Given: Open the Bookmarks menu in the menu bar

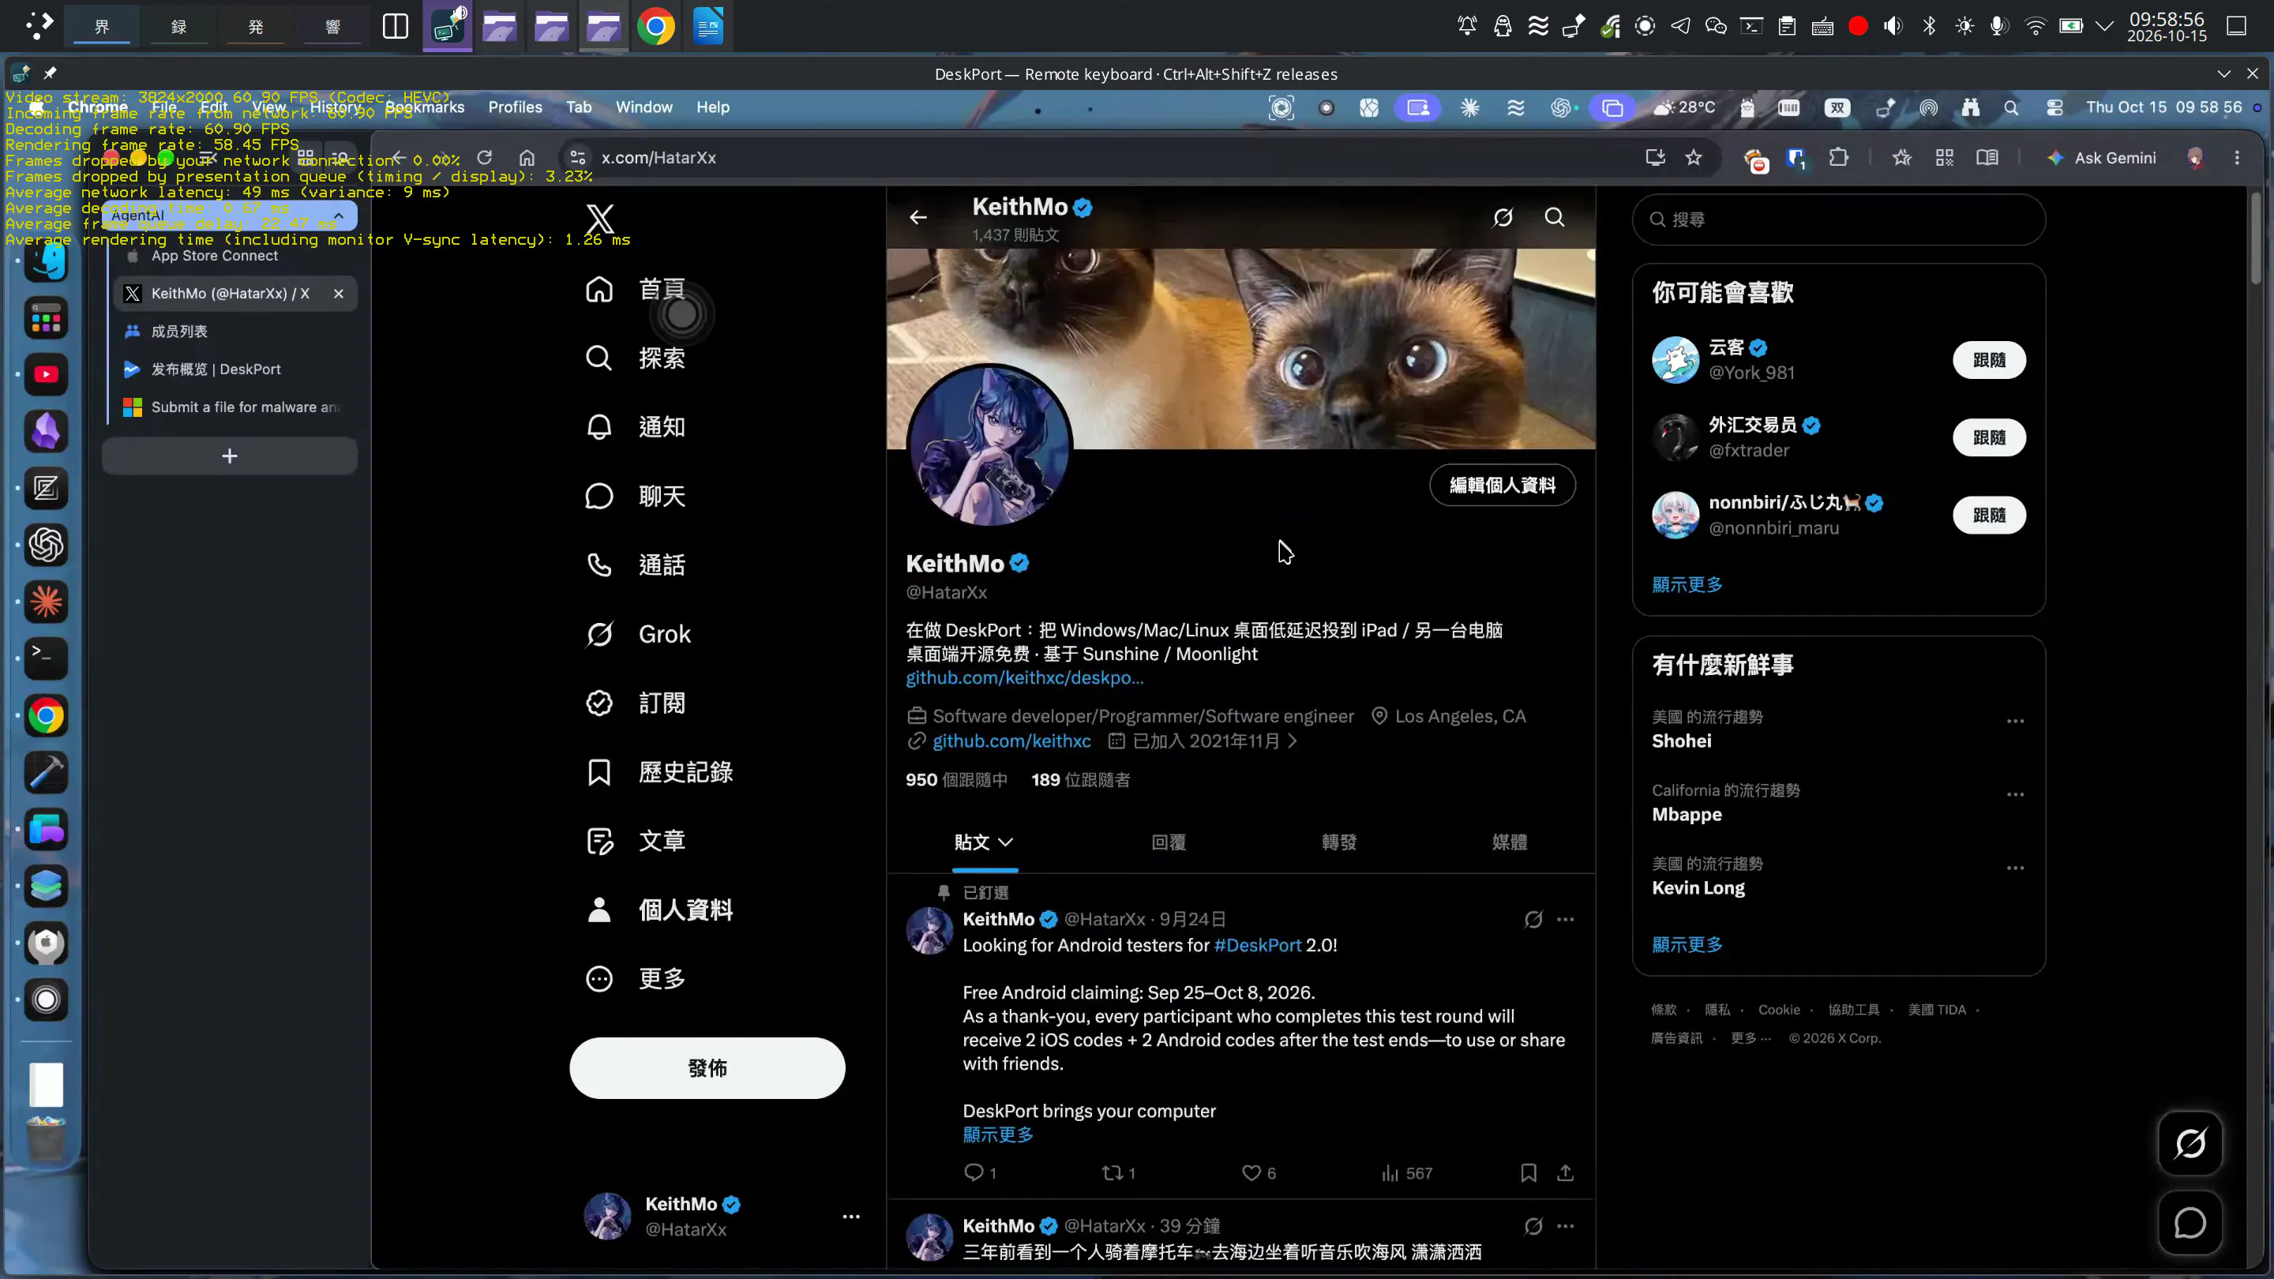Looking at the screenshot, I should (425, 107).
